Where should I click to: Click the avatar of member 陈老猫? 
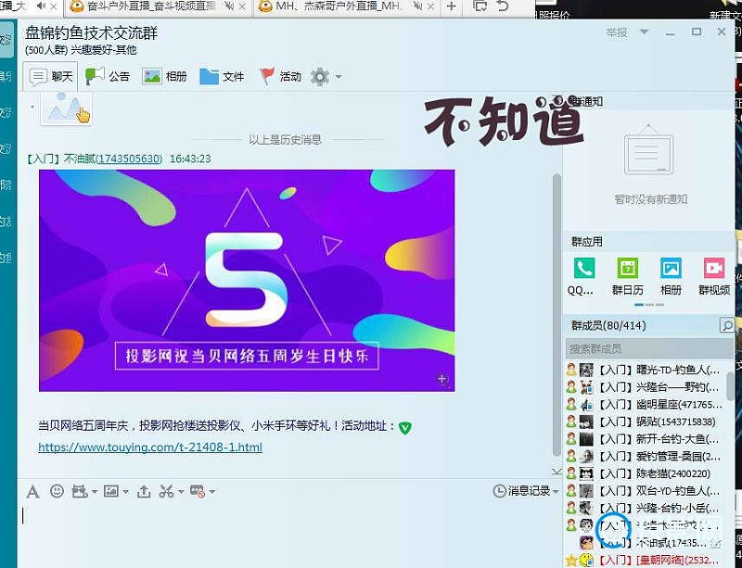point(586,473)
